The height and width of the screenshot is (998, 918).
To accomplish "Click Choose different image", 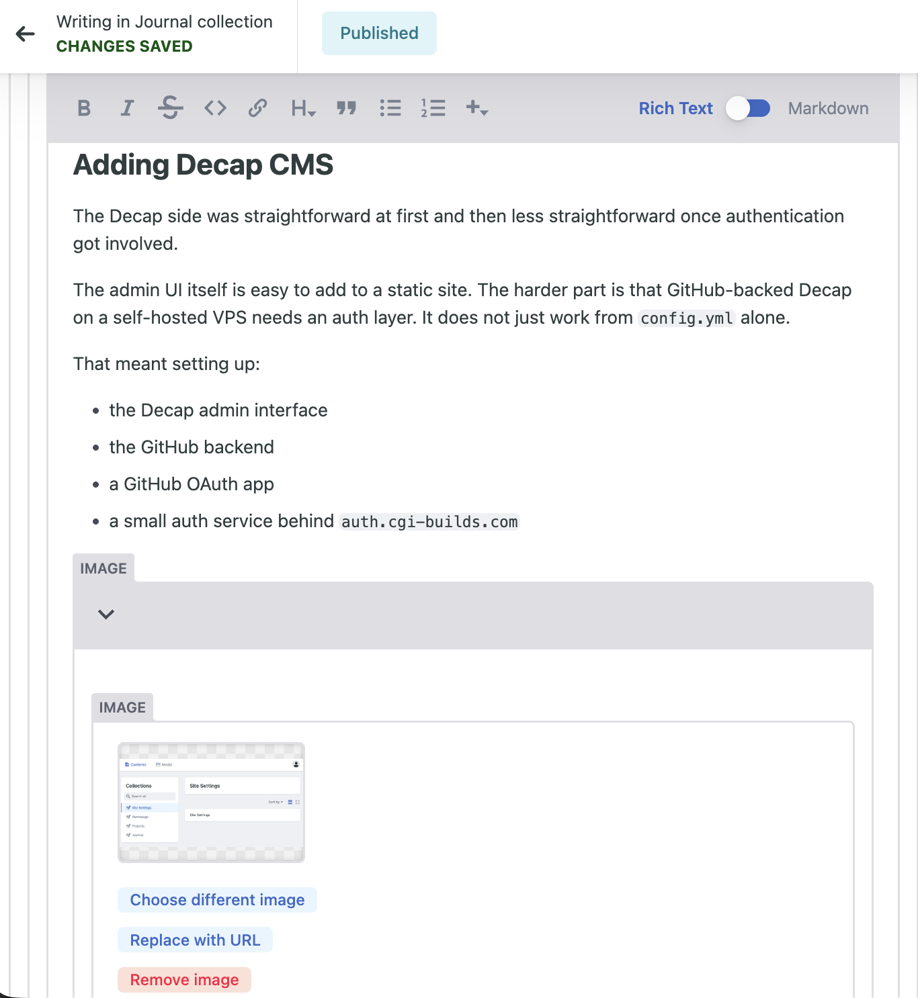I will click(x=217, y=900).
